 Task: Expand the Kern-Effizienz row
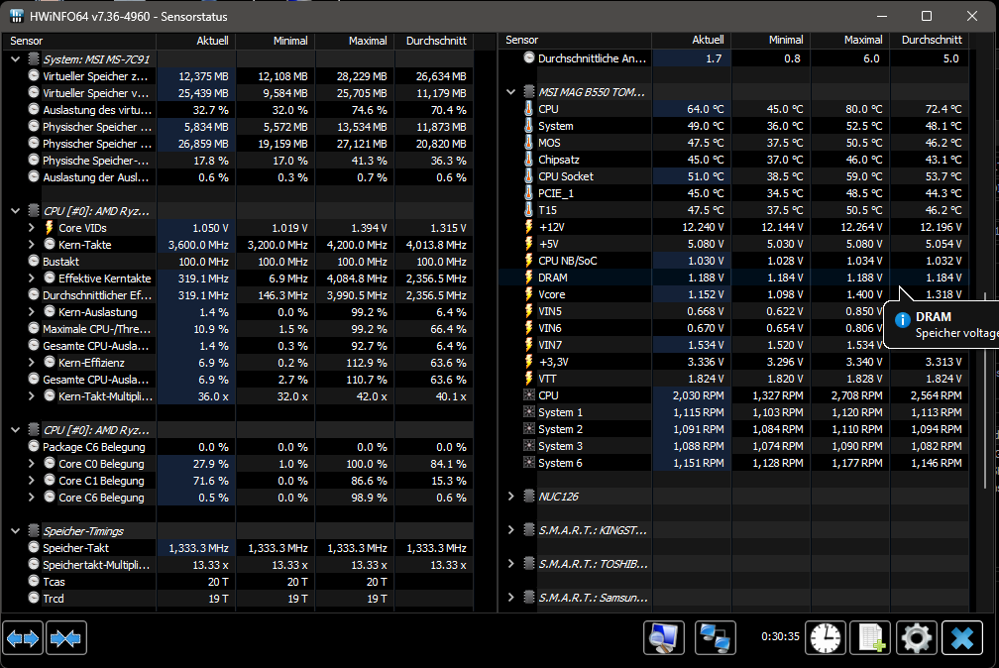click(x=32, y=362)
